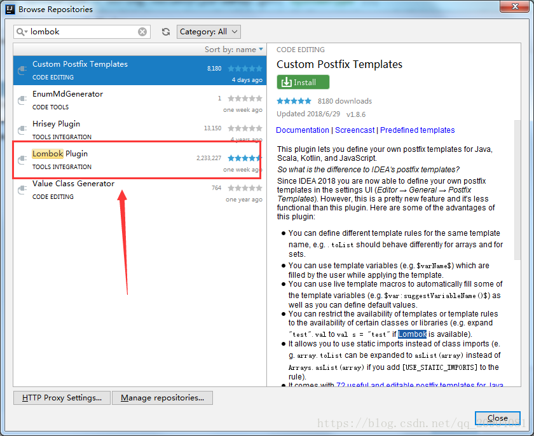Open HTTP Proxy Settings

pyautogui.click(x=62, y=398)
